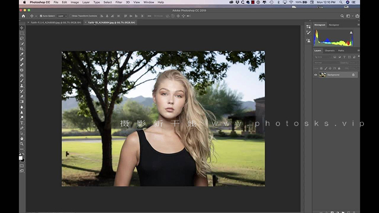Open the Filter menu
Image resolution: width=379 pixels, height=213 pixels.
119,2
